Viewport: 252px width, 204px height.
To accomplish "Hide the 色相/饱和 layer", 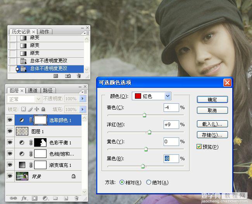I will point(10,154).
